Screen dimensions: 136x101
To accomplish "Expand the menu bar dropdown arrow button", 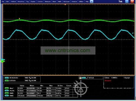I will click(92, 2).
